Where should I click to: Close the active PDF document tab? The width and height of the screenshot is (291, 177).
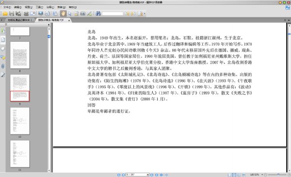69,20
